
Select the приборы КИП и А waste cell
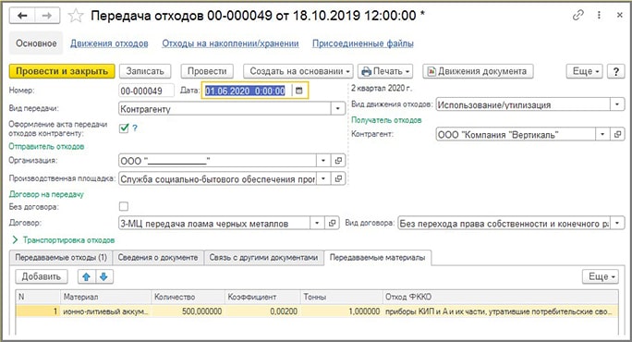click(500, 311)
